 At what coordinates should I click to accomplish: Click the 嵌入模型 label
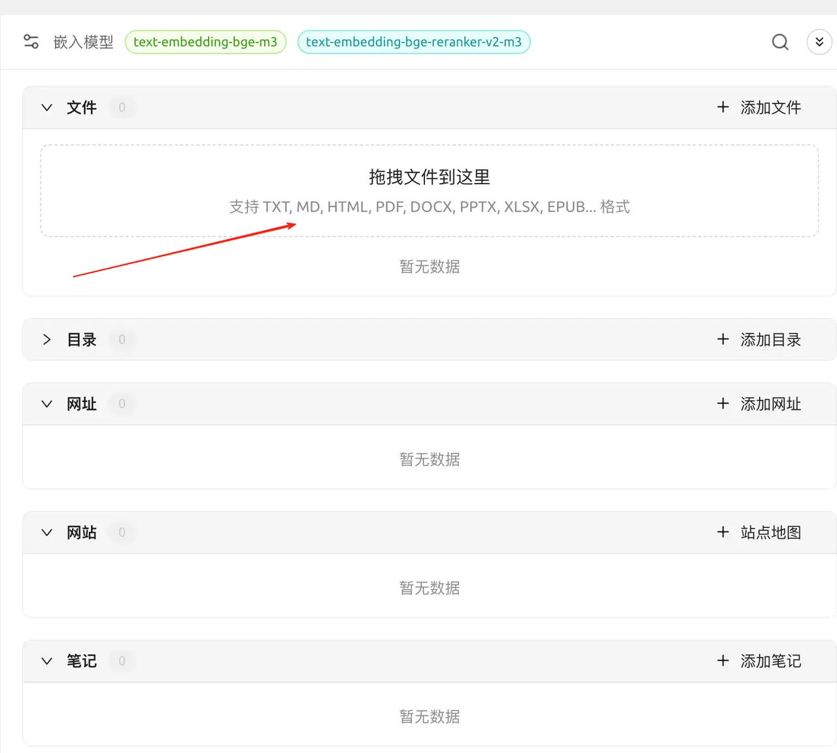point(83,42)
